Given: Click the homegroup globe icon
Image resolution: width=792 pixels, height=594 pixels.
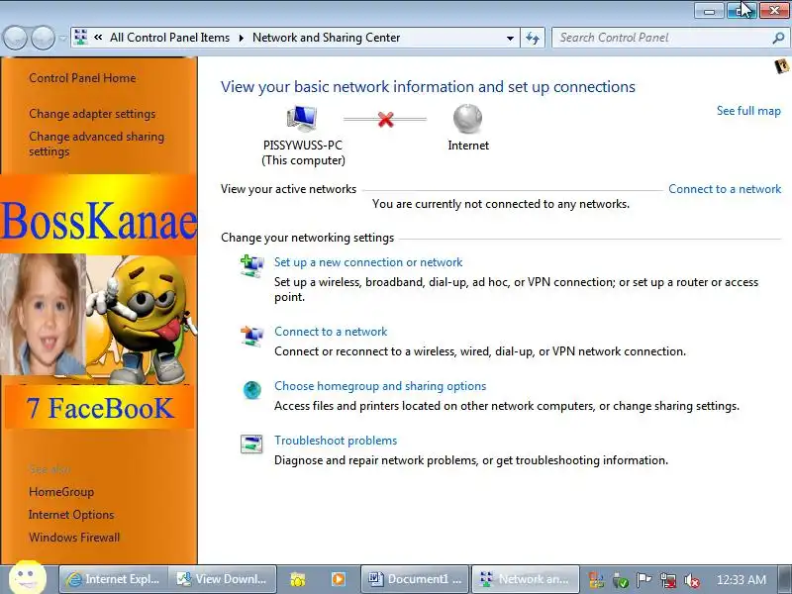Looking at the screenshot, I should pos(252,390).
